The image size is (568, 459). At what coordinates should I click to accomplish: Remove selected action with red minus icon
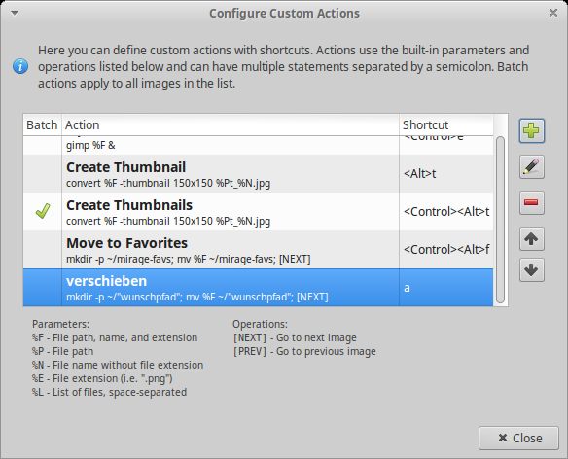click(x=531, y=202)
